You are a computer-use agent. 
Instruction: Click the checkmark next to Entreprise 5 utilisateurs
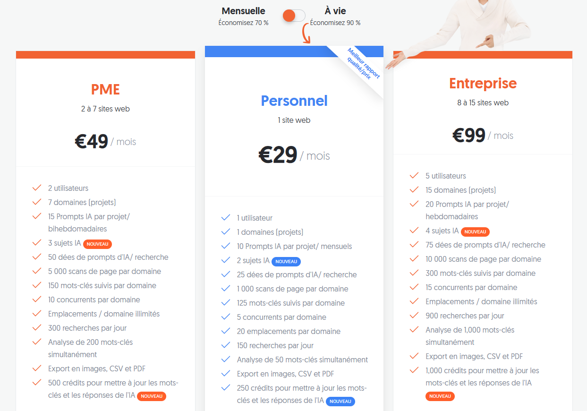[414, 176]
